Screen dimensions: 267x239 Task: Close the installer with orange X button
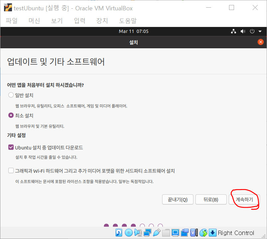pos(261,42)
